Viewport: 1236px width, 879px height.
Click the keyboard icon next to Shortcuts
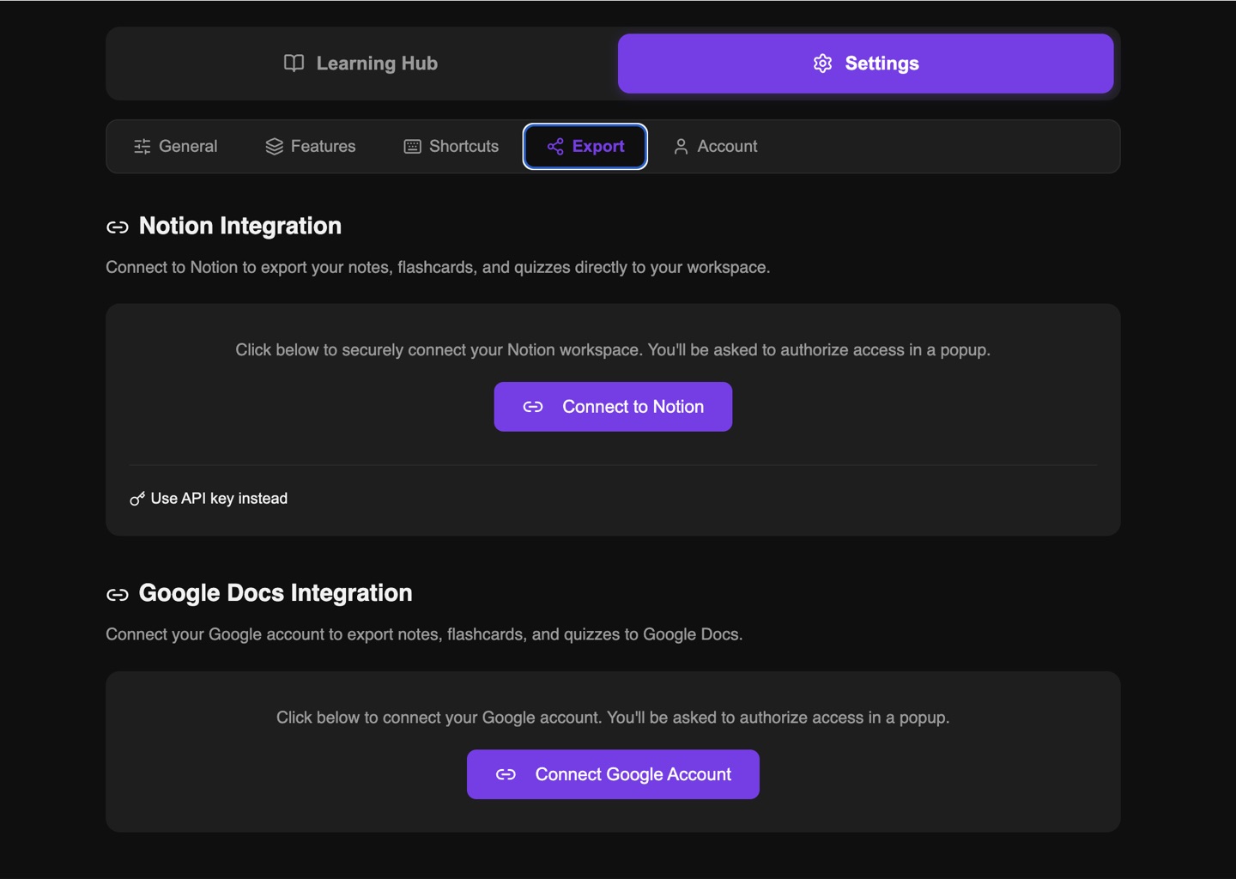pos(411,146)
